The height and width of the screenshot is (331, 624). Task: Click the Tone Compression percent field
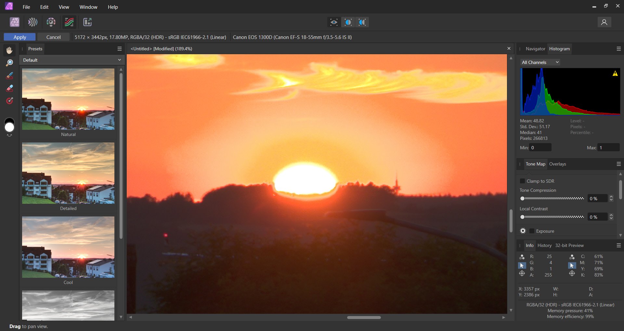pyautogui.click(x=597, y=198)
